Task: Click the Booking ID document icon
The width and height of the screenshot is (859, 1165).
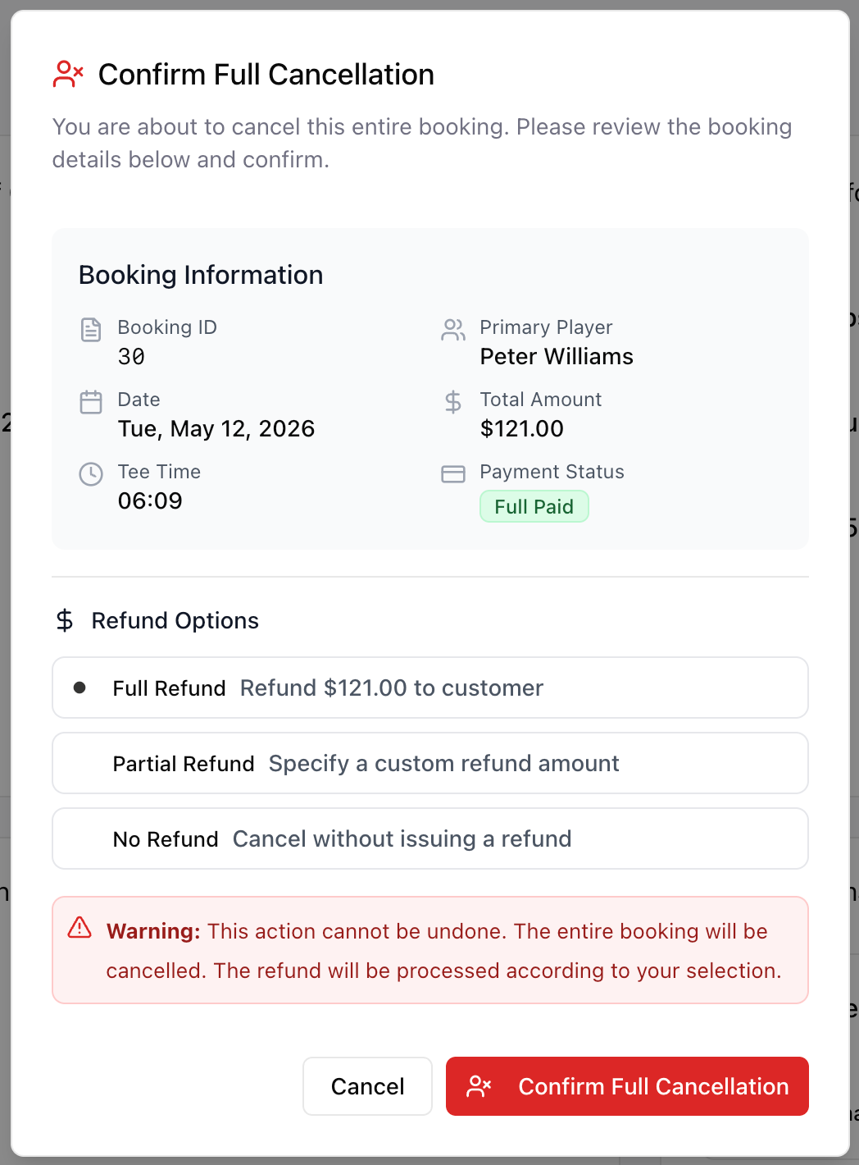Action: pyautogui.click(x=91, y=330)
